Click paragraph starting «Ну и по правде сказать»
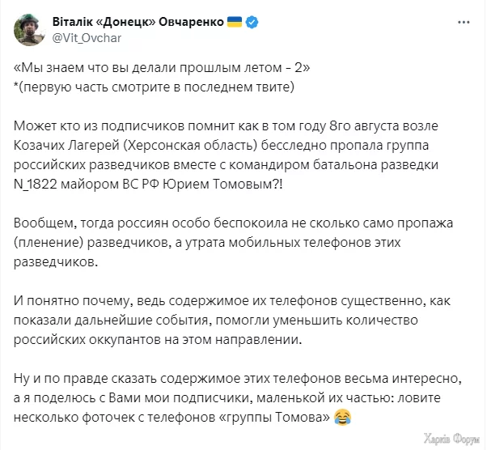Image resolution: width=487 pixels, height=450 pixels. pos(238,398)
